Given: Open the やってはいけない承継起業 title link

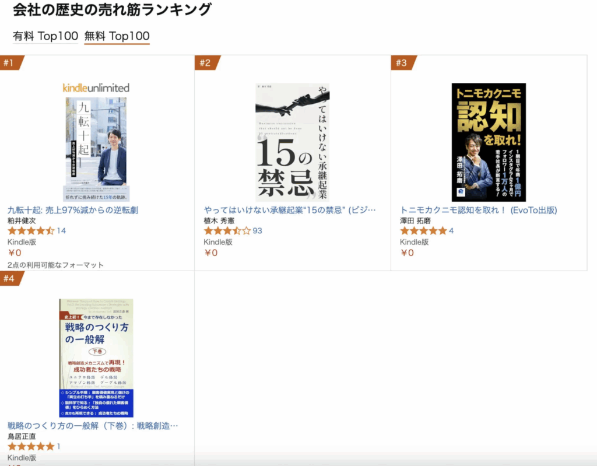Looking at the screenshot, I should [x=290, y=210].
